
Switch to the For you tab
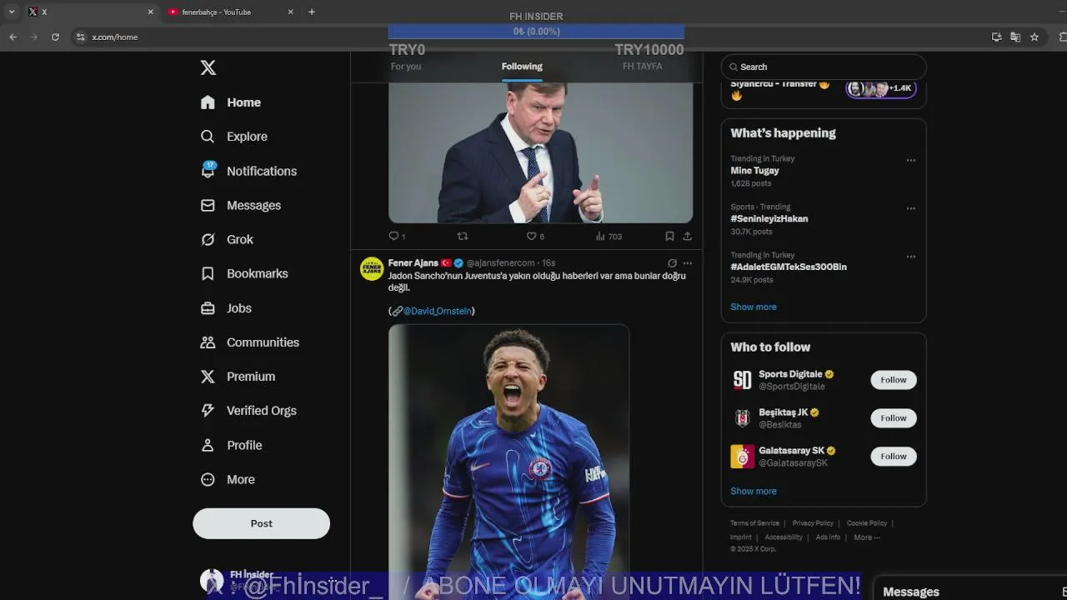(406, 67)
